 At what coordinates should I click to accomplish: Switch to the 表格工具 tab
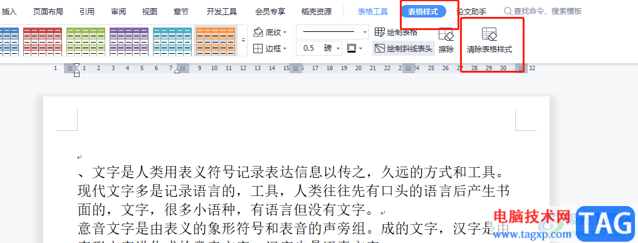coord(373,12)
